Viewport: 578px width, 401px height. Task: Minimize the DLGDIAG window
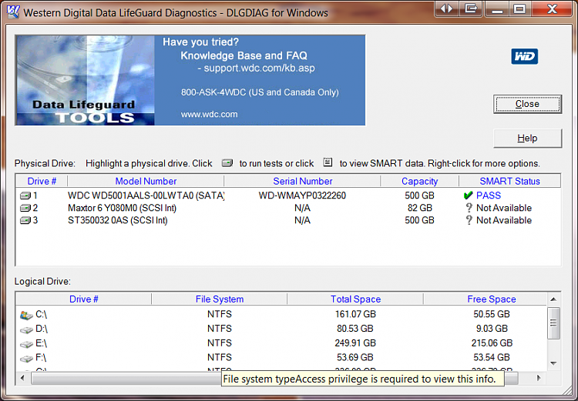(x=496, y=8)
